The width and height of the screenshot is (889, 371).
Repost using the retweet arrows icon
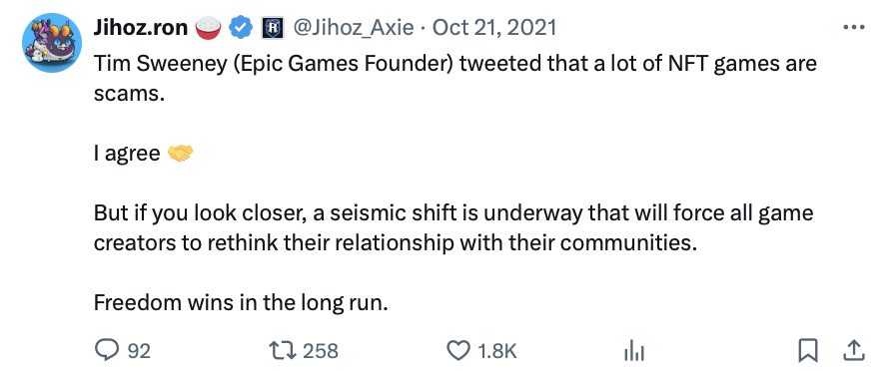point(282,351)
